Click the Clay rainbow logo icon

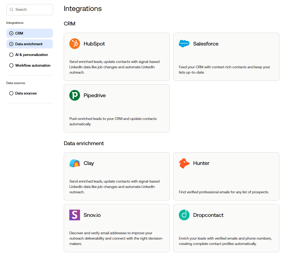pyautogui.click(x=75, y=163)
